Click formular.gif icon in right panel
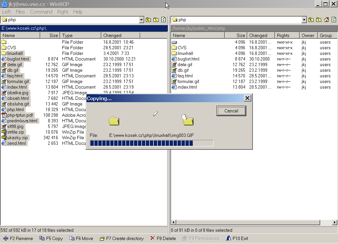 pos(174,81)
